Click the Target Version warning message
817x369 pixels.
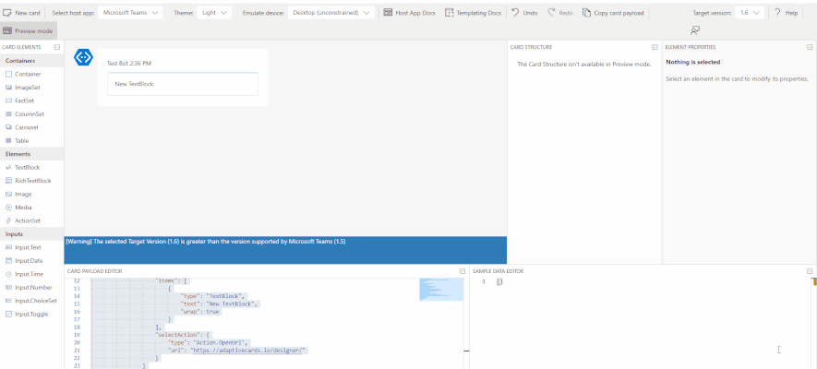[206, 242]
